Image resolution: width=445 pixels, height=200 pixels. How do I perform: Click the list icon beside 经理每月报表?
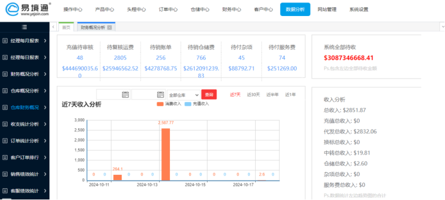(x=5, y=41)
